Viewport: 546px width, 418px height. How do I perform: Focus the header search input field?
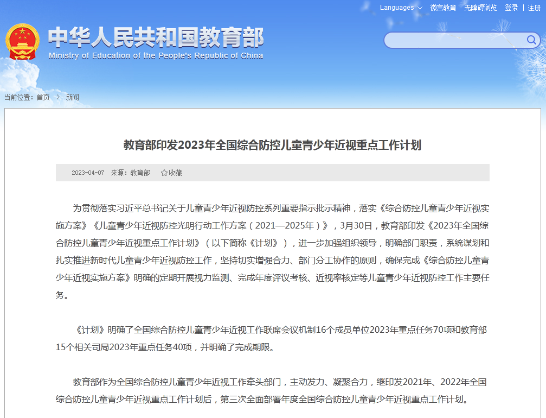[455, 40]
